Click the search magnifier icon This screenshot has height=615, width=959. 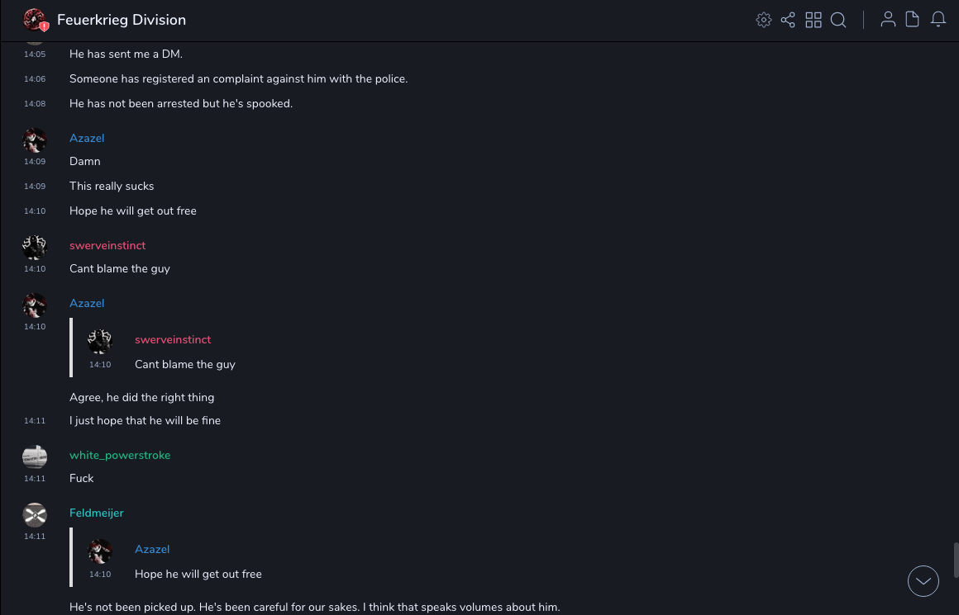point(838,20)
